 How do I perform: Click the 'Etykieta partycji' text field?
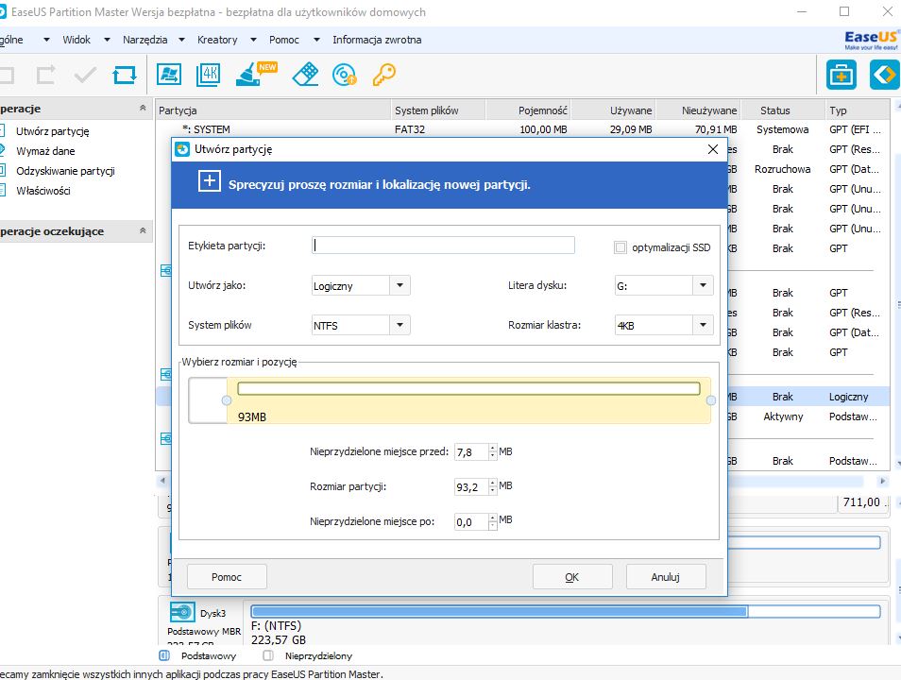pos(443,246)
